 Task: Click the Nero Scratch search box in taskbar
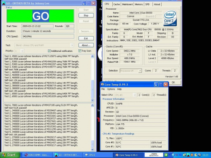154,155
